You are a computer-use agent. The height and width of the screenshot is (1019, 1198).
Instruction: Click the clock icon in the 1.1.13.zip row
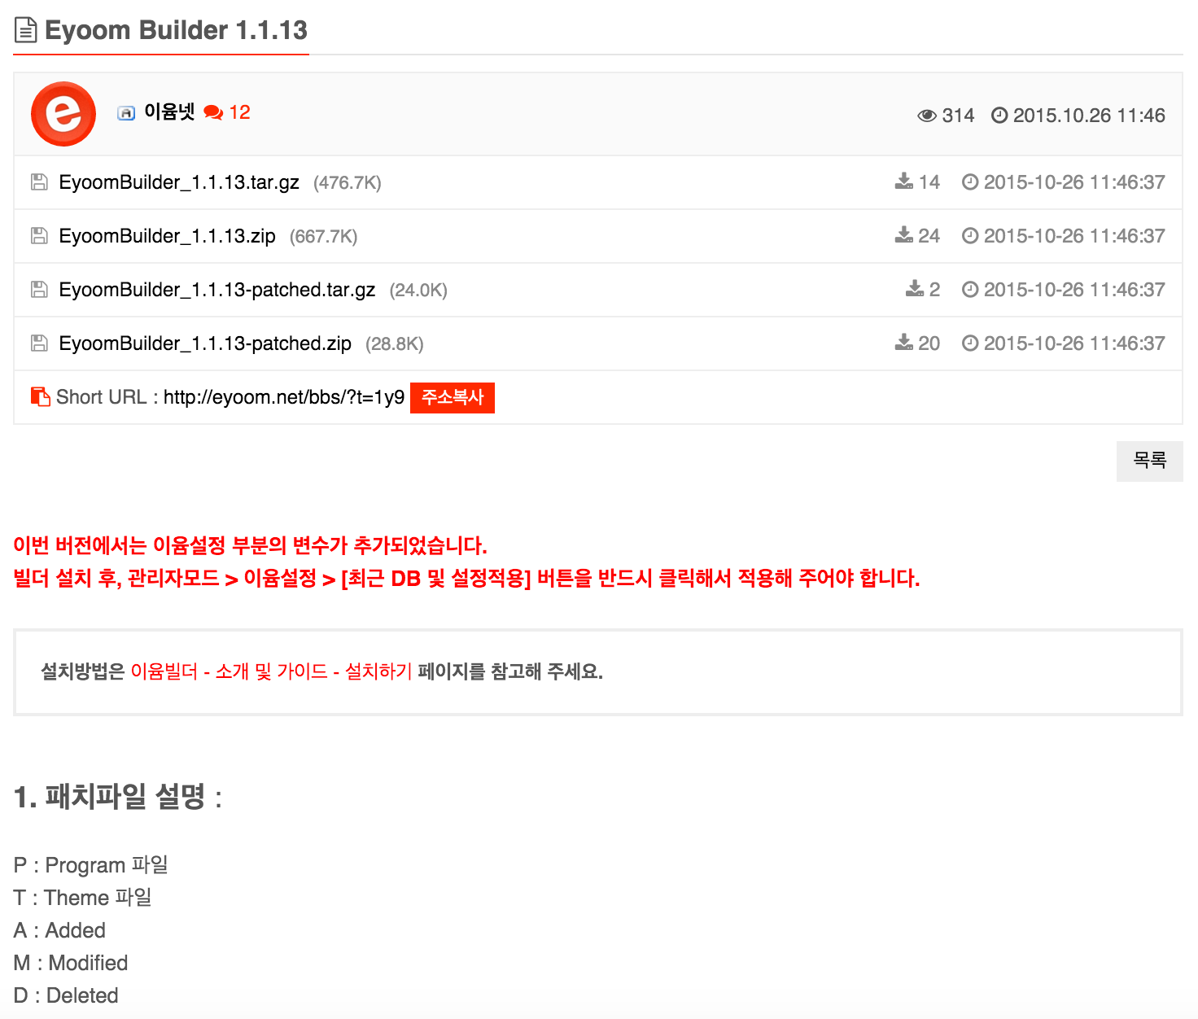pyautogui.click(x=970, y=236)
